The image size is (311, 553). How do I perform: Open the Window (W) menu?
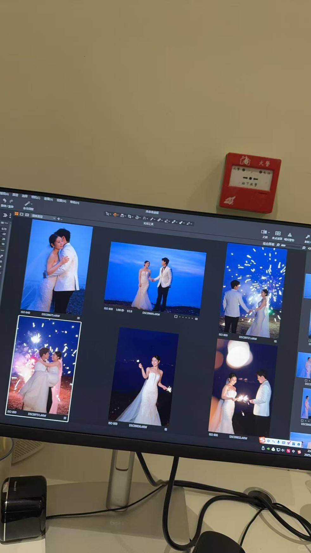click(61, 201)
